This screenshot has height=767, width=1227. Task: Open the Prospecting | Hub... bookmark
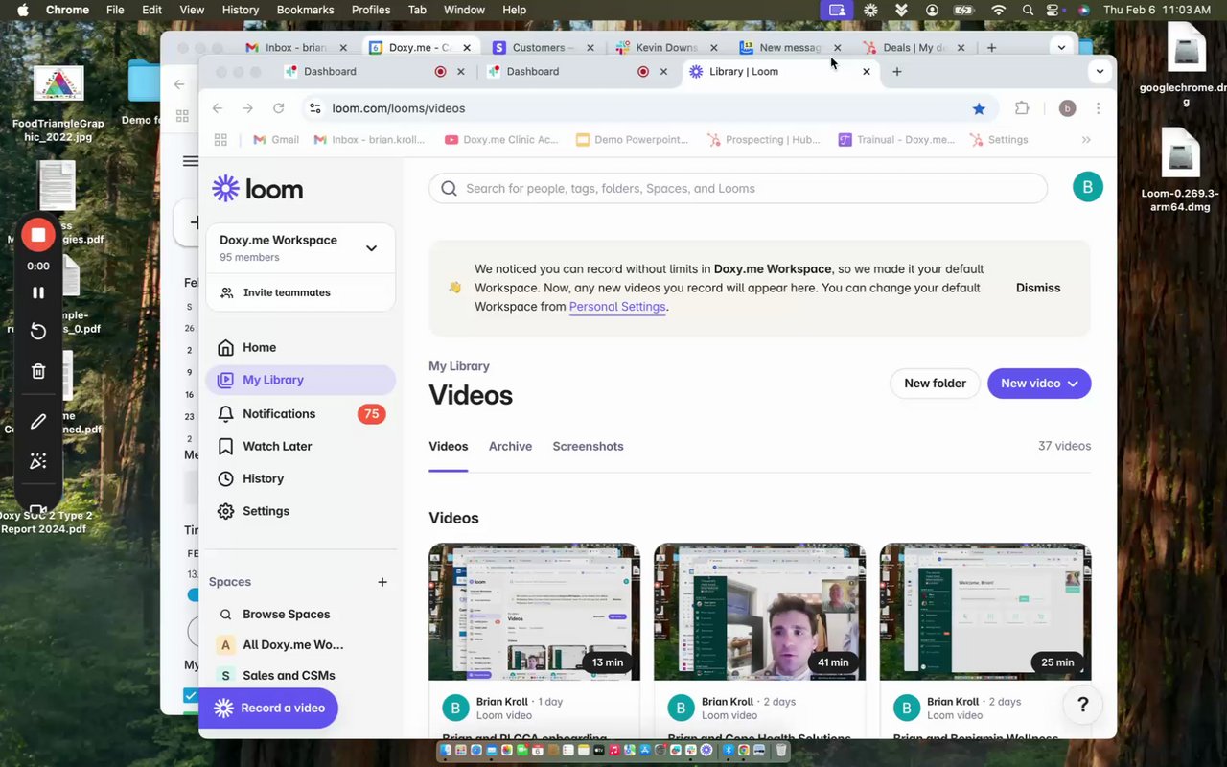pos(764,140)
